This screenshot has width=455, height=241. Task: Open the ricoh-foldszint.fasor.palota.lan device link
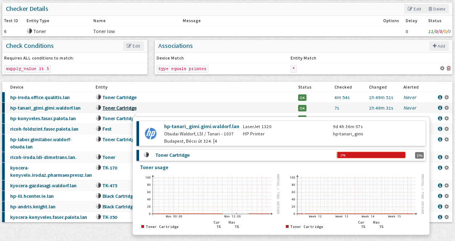(44, 129)
